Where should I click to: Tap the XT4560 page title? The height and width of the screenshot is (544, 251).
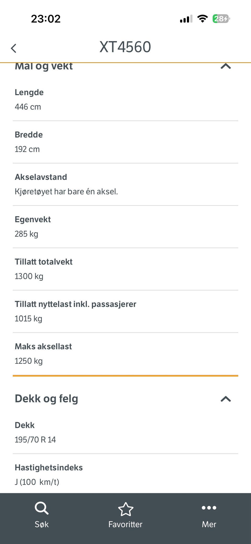(x=125, y=47)
